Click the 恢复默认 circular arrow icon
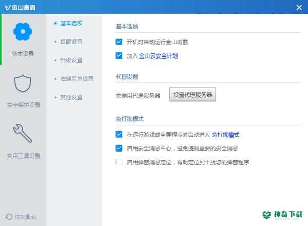Image resolution: width=308 pixels, height=226 pixels. pos(9,217)
